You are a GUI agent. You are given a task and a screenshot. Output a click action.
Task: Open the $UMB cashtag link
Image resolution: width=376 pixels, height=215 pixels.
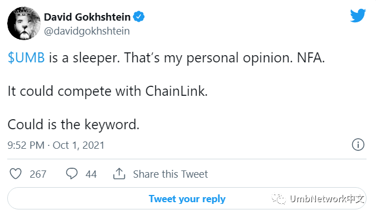pyautogui.click(x=26, y=58)
